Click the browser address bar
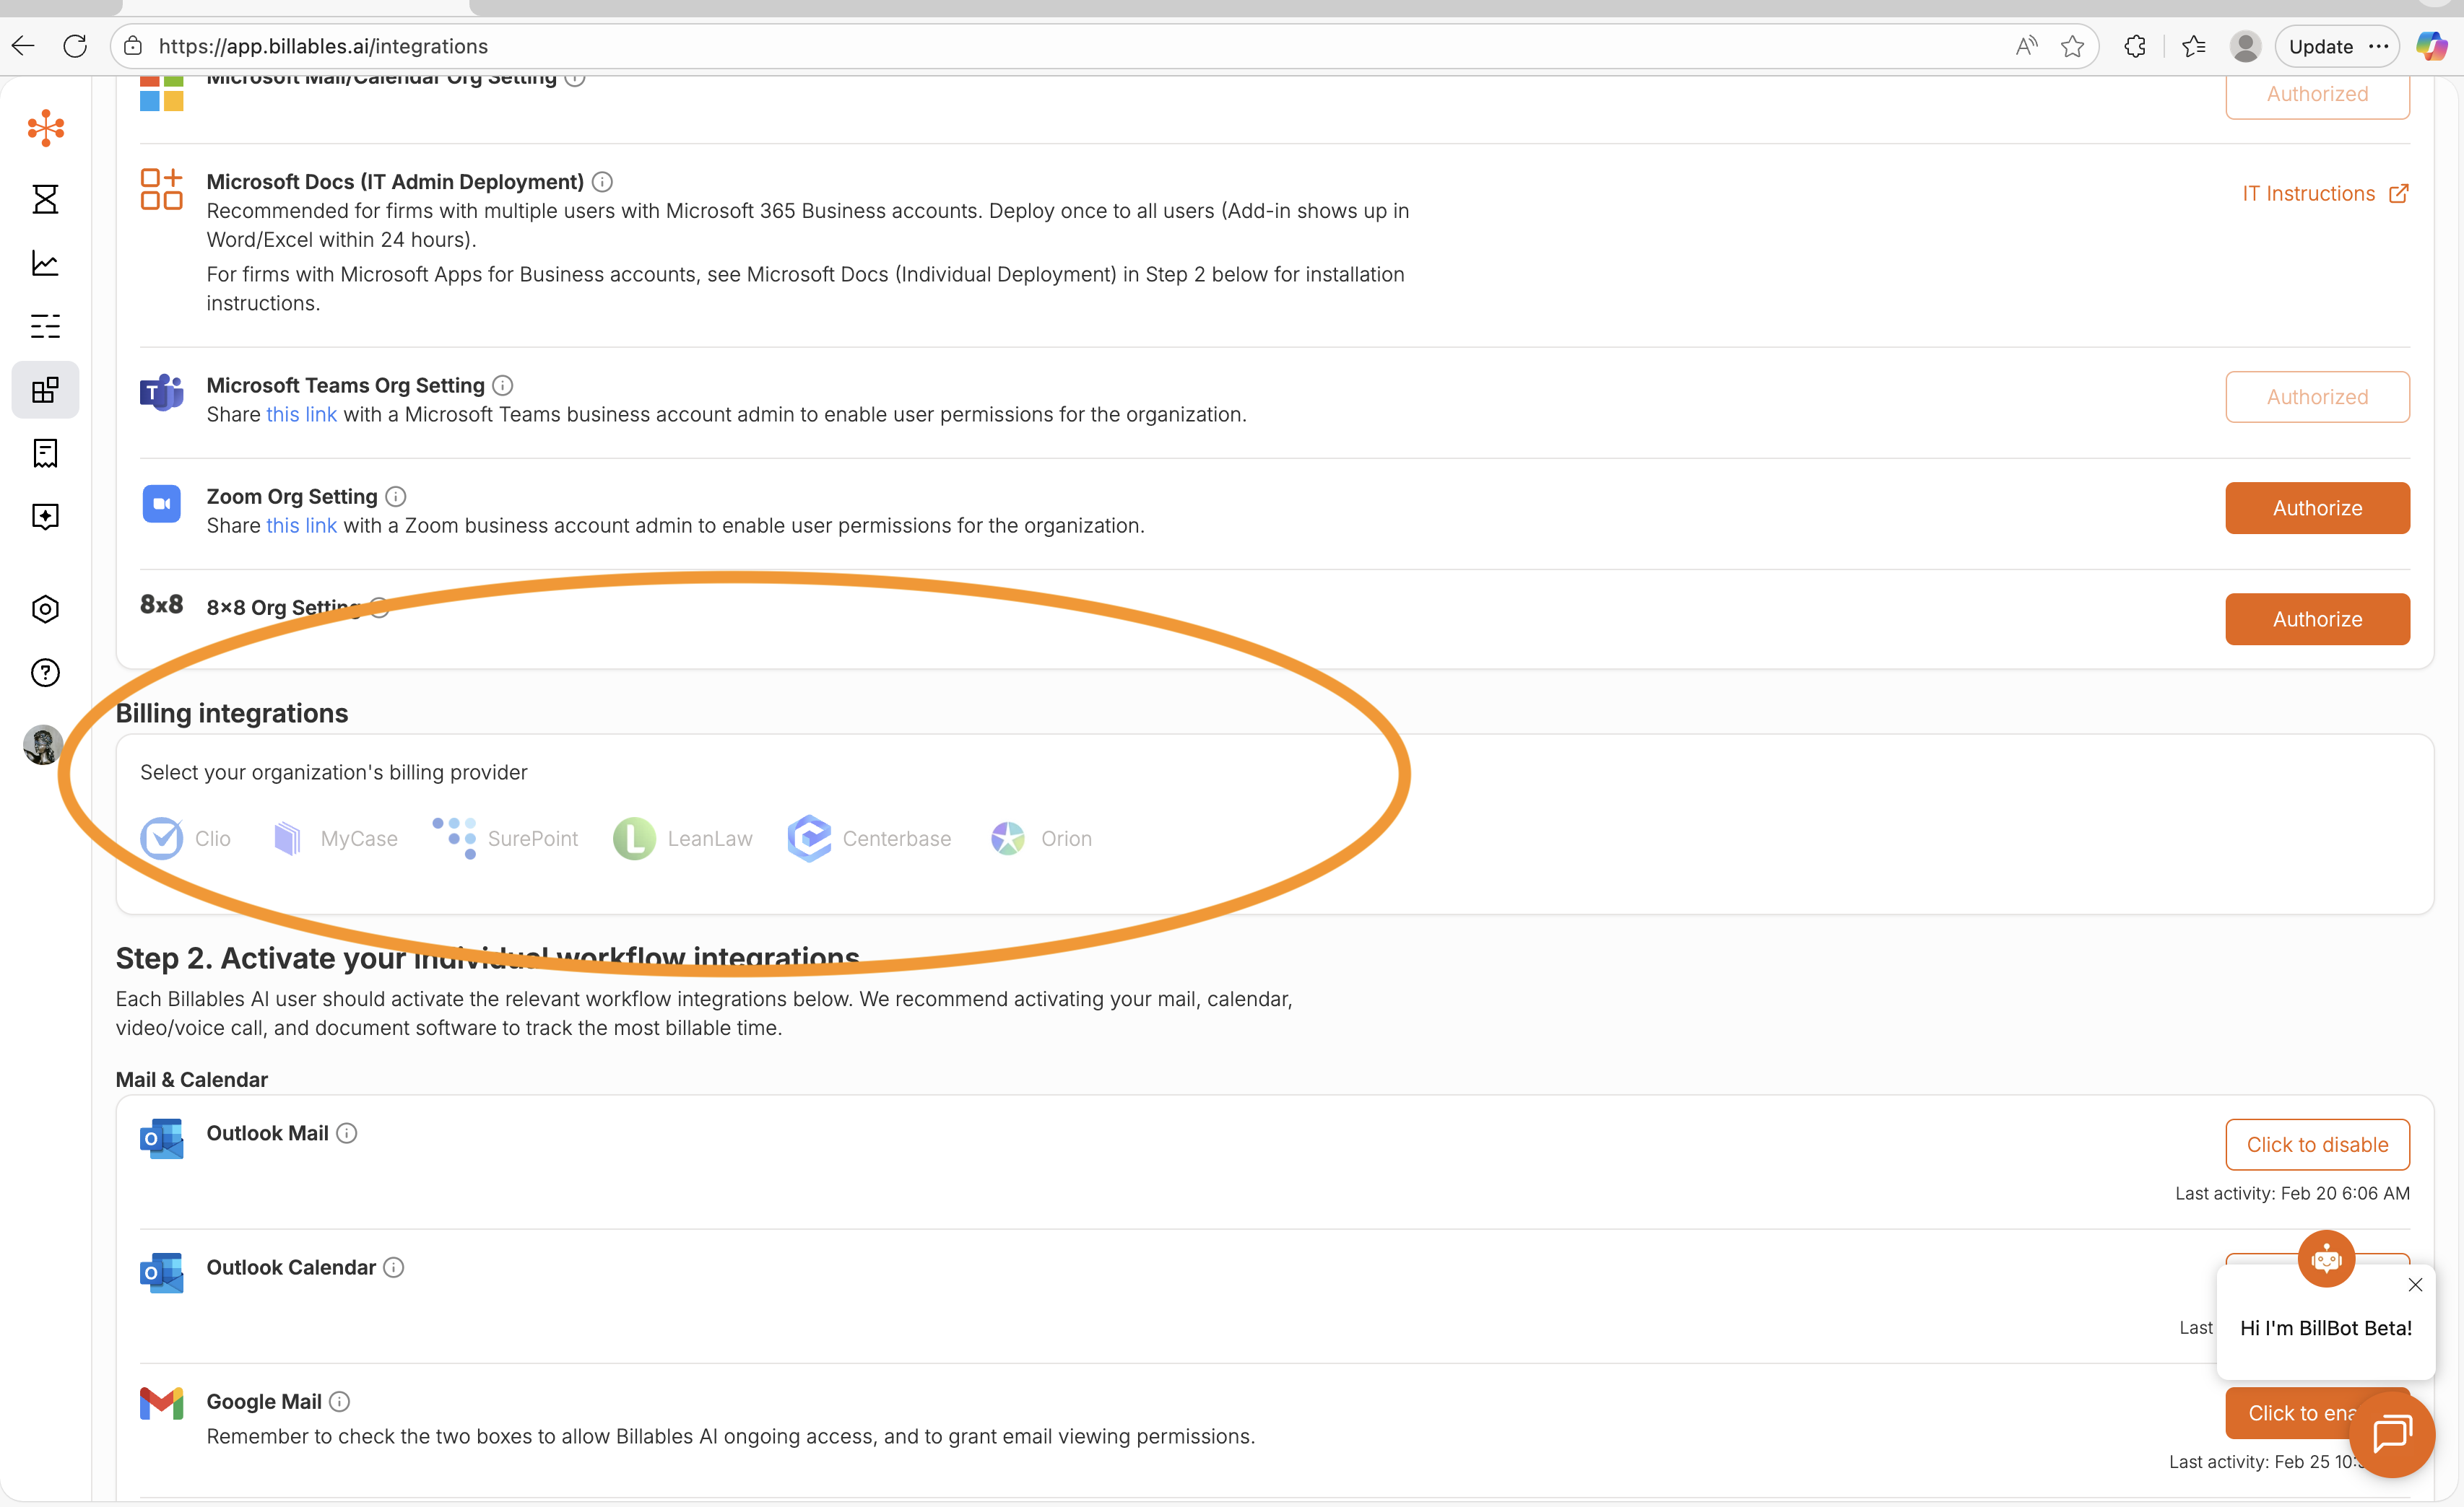The width and height of the screenshot is (2464, 1507). (1000, 46)
